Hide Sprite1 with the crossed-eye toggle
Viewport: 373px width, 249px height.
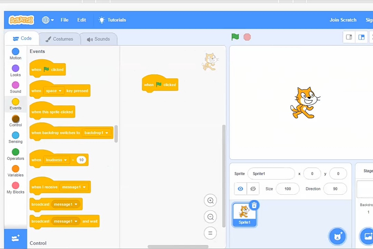click(x=253, y=188)
